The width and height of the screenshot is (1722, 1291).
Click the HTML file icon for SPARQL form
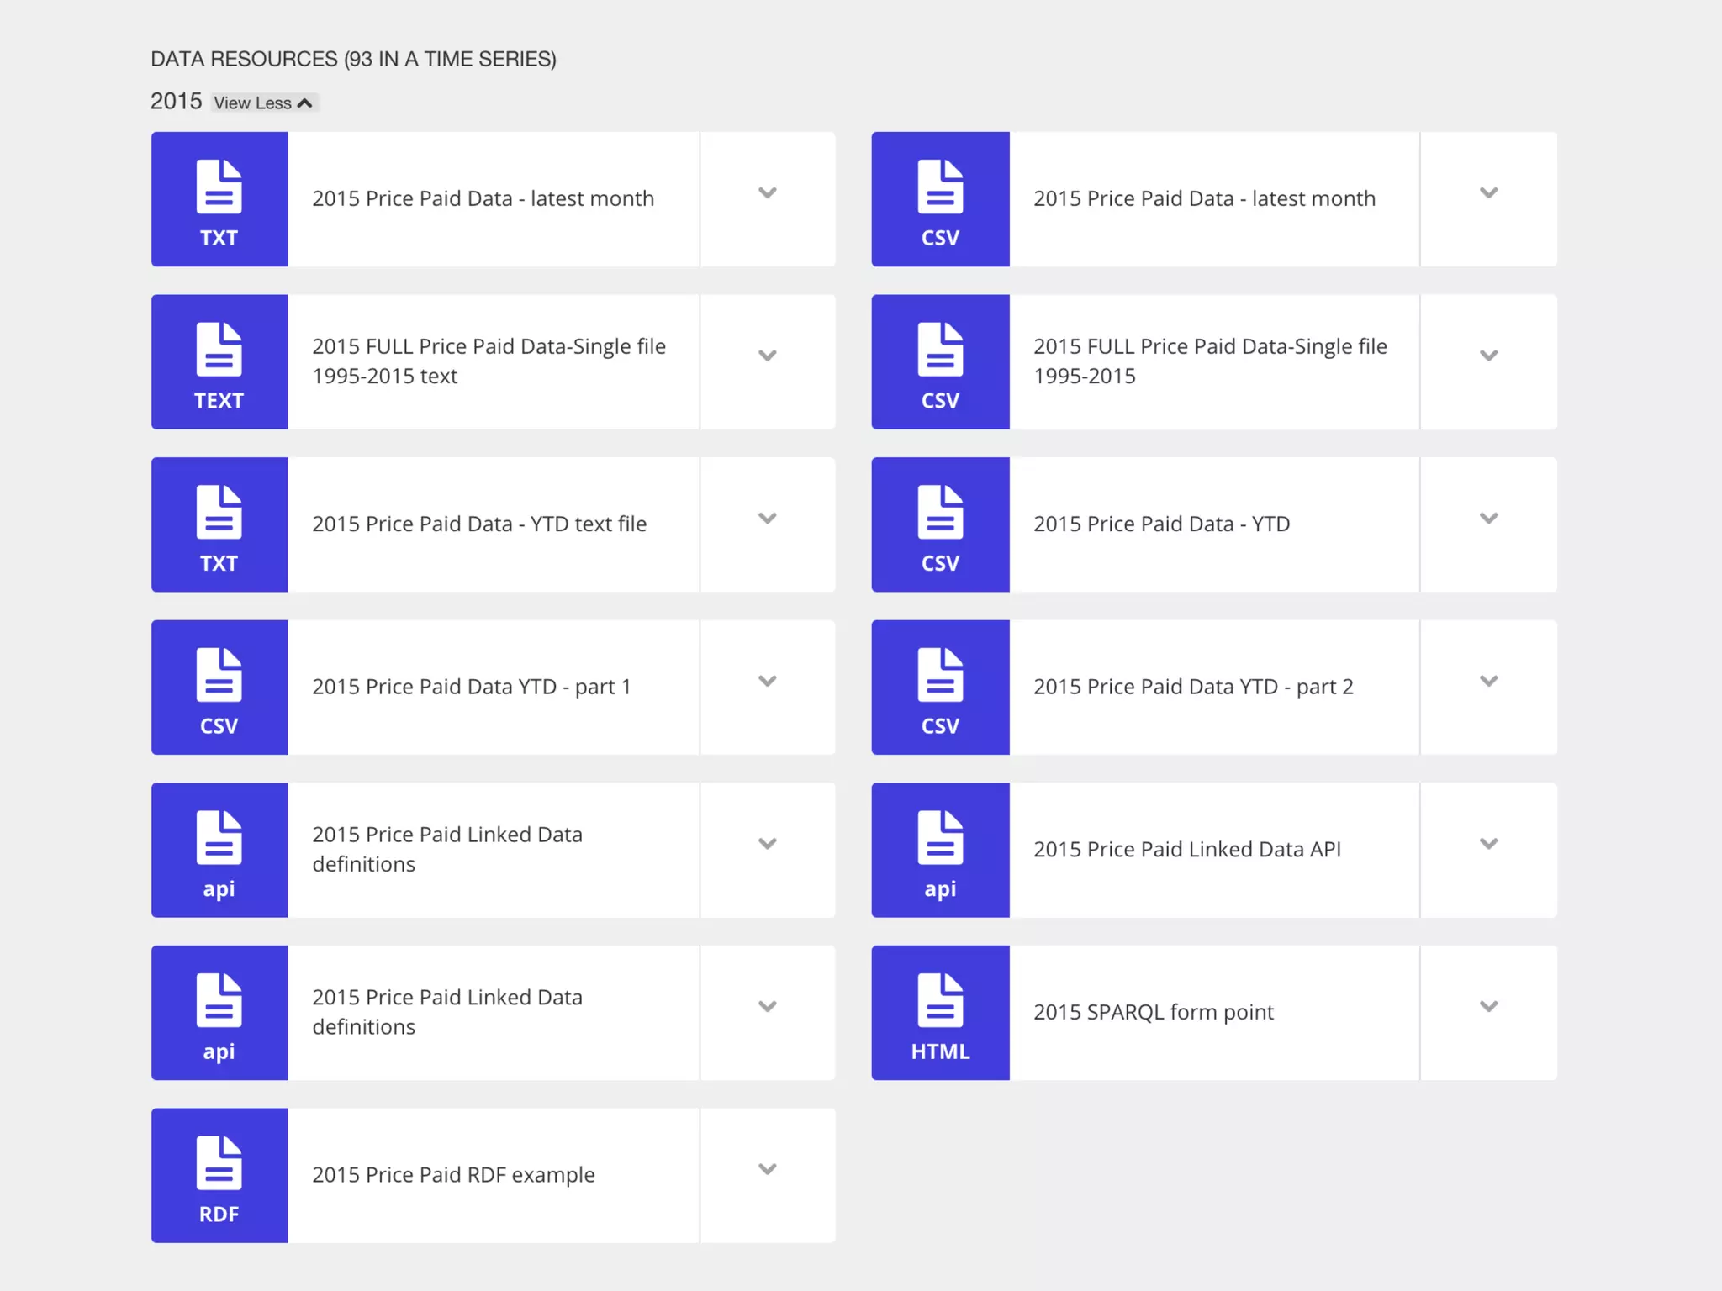940,1012
